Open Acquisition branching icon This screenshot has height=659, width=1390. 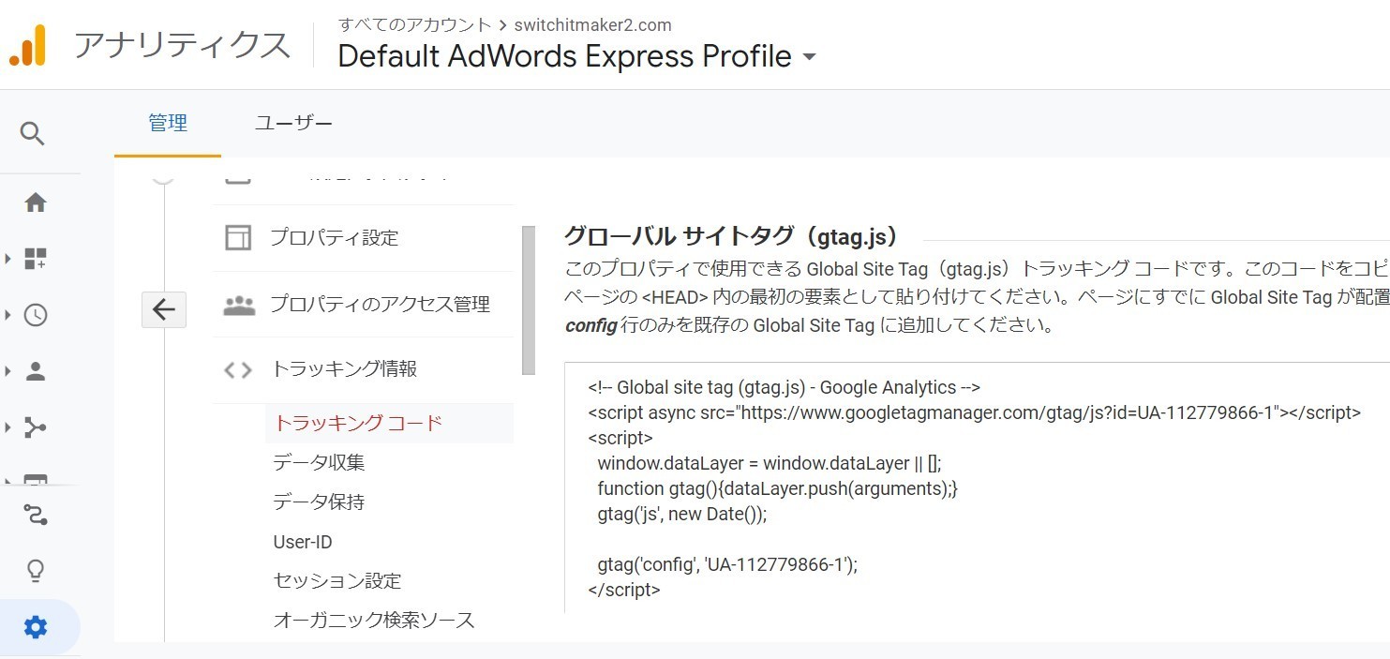point(36,427)
